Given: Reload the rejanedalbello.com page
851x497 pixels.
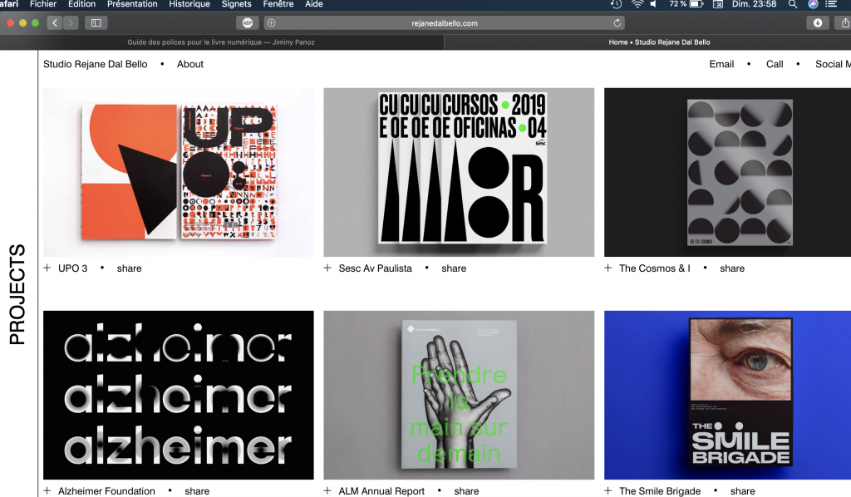Looking at the screenshot, I should click(x=617, y=22).
